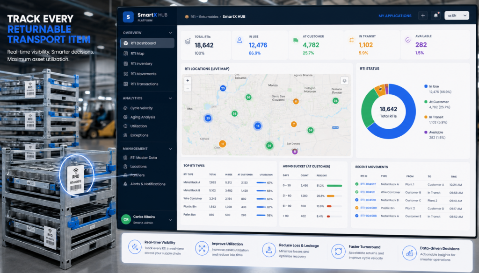The image size is (479, 273).
Task: Click the Plastic Bin row in Top RTI Types
Action: click(228, 207)
